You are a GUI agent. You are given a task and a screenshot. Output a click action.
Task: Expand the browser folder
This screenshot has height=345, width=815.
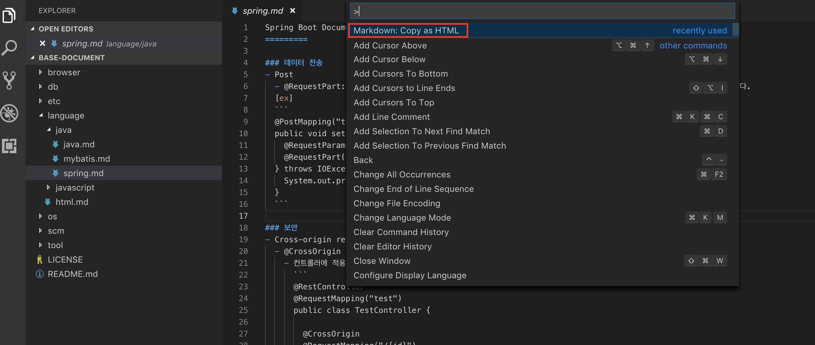pyautogui.click(x=40, y=72)
